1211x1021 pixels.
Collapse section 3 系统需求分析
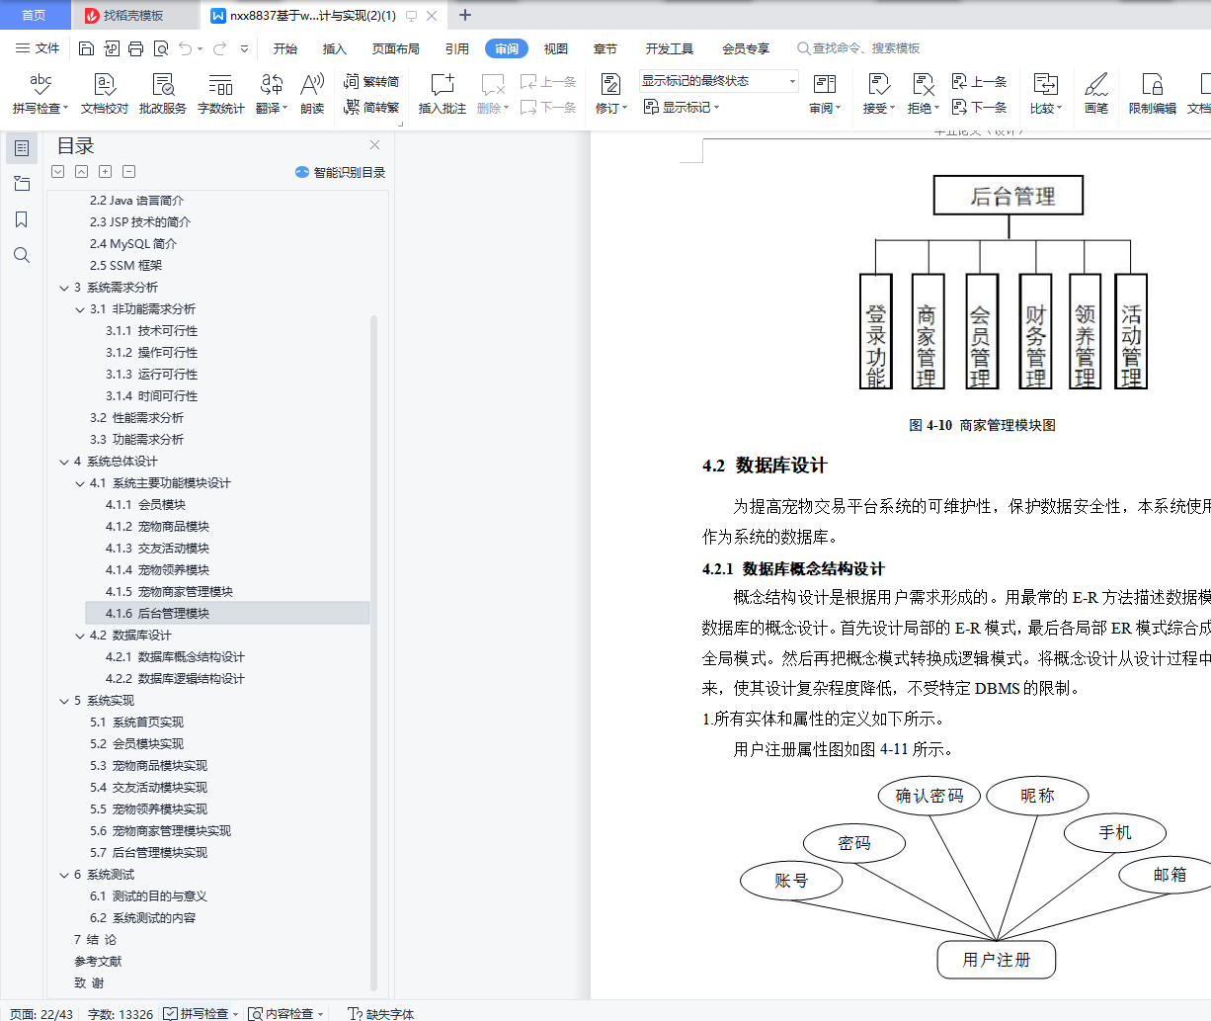pyautogui.click(x=63, y=288)
